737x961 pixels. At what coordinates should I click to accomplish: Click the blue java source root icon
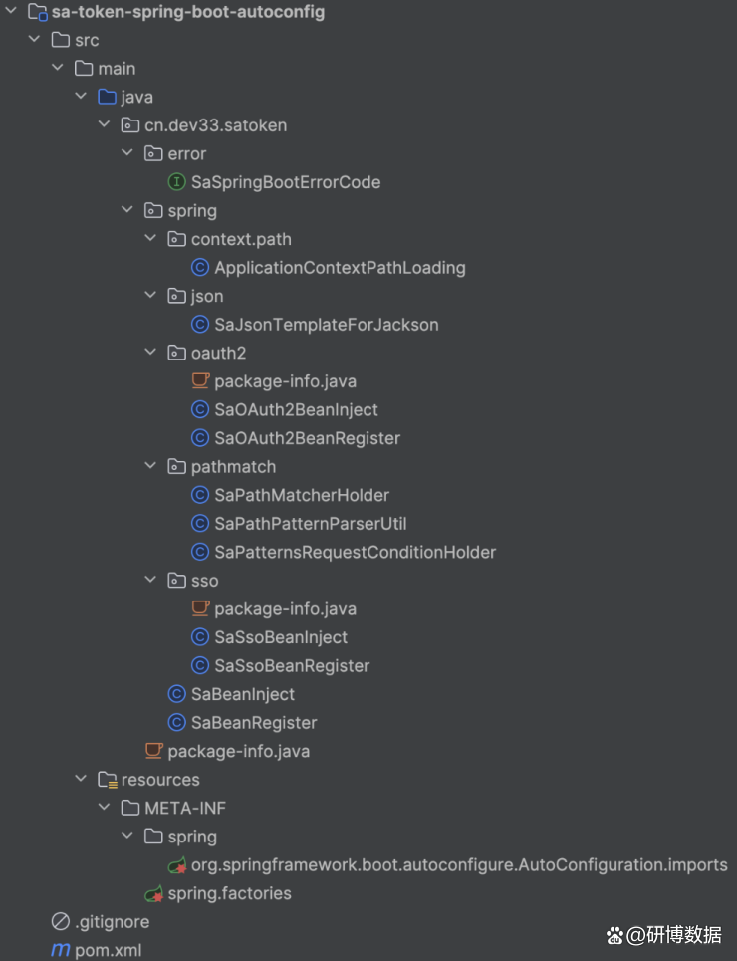point(107,97)
